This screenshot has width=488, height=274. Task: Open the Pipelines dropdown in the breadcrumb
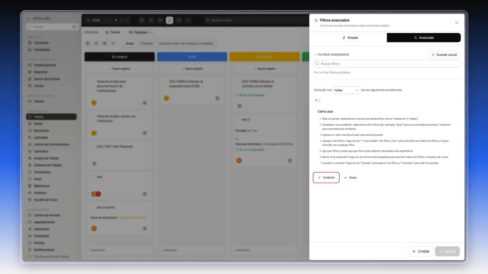pyautogui.click(x=140, y=32)
